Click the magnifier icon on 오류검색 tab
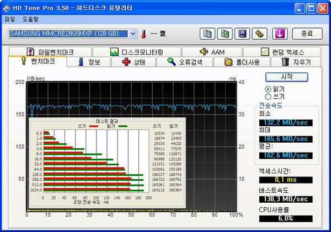The height and width of the screenshot is (232, 331). point(171,62)
